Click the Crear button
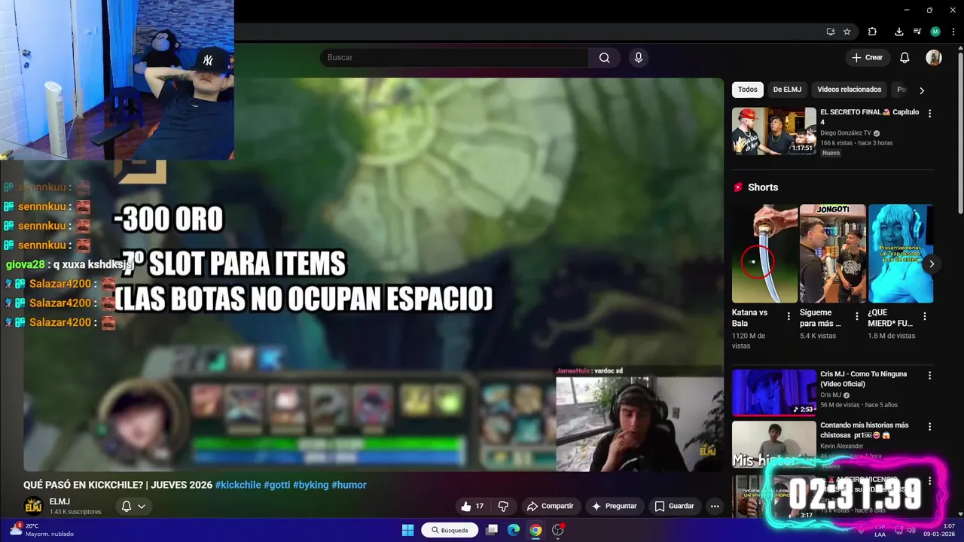 (867, 58)
